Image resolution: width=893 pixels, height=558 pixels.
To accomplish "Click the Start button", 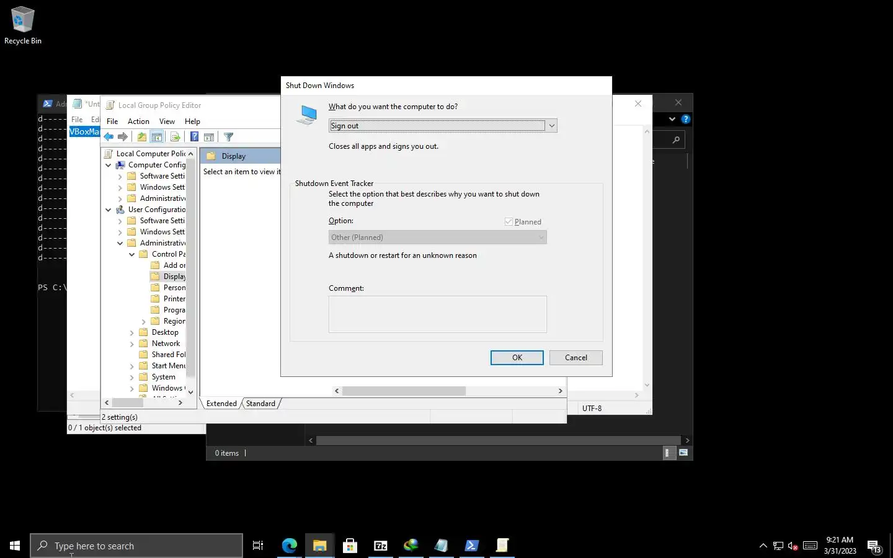I will 15,546.
